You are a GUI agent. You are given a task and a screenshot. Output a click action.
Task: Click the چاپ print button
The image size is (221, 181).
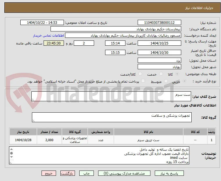point(87,173)
